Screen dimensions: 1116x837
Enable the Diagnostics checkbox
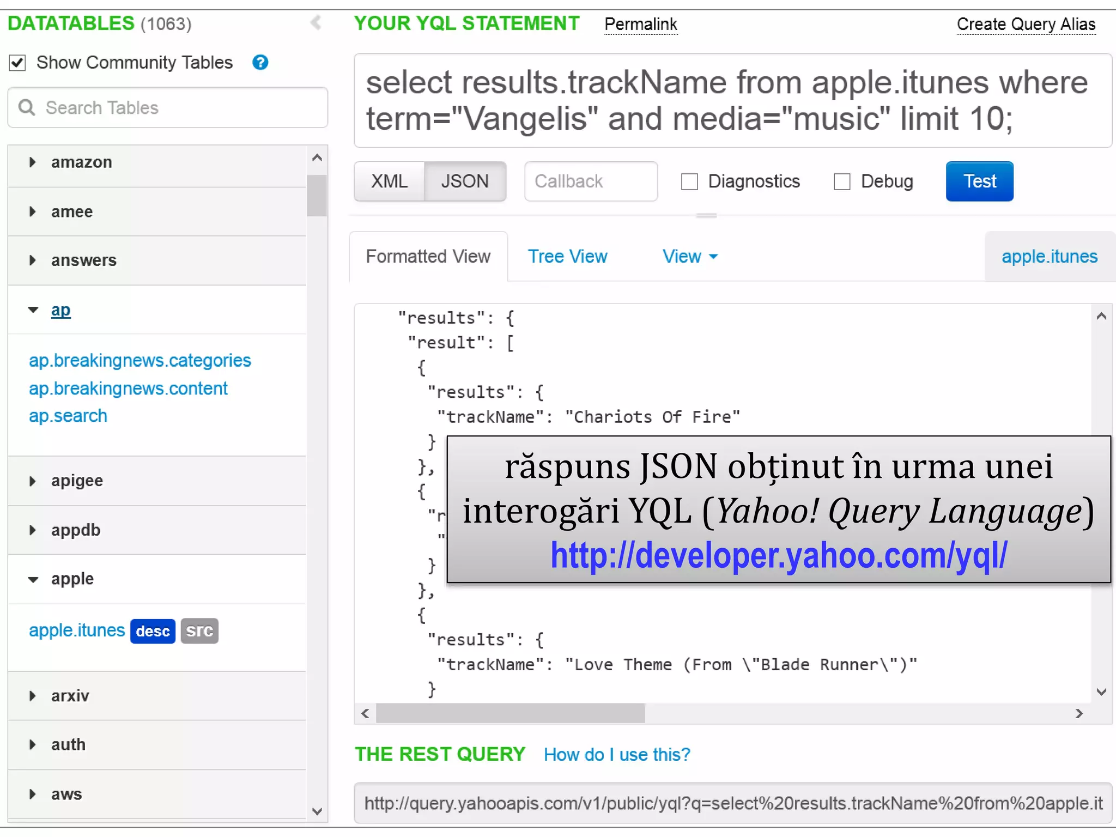click(689, 181)
